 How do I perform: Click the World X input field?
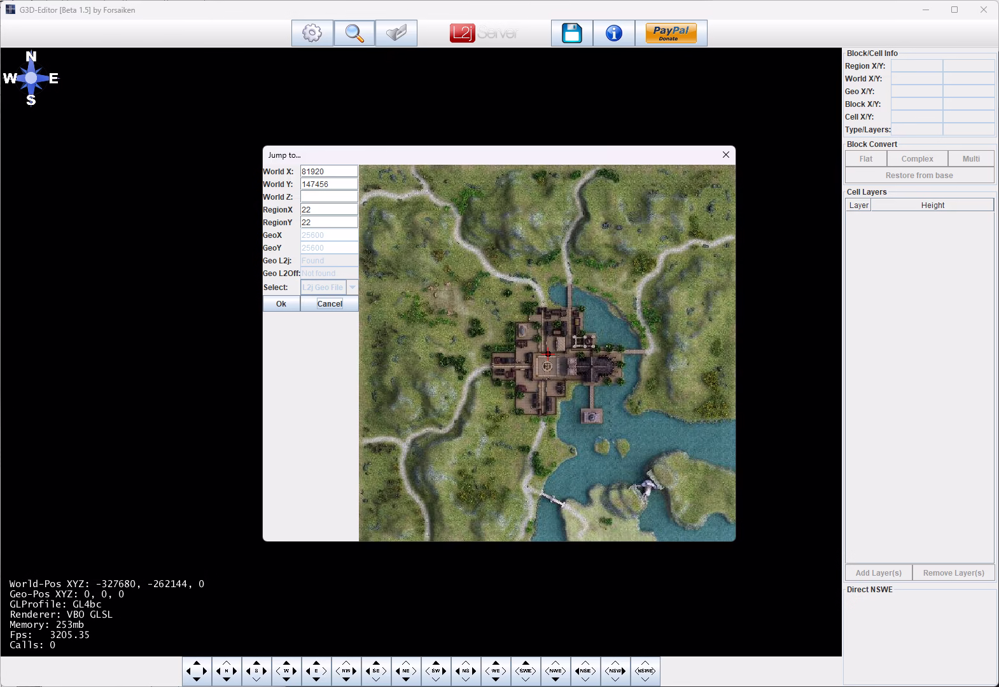(x=328, y=172)
